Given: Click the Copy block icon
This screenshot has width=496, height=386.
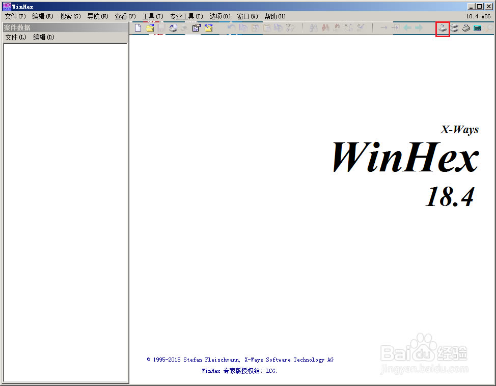Looking at the screenshot, I should click(x=243, y=28).
